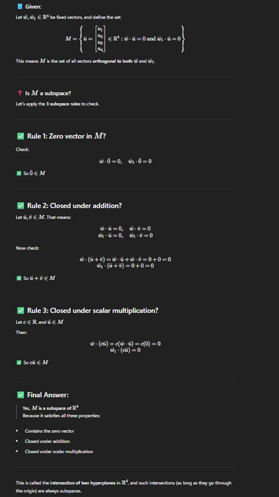Click the blue book icon beside "Given:"

[20, 7]
